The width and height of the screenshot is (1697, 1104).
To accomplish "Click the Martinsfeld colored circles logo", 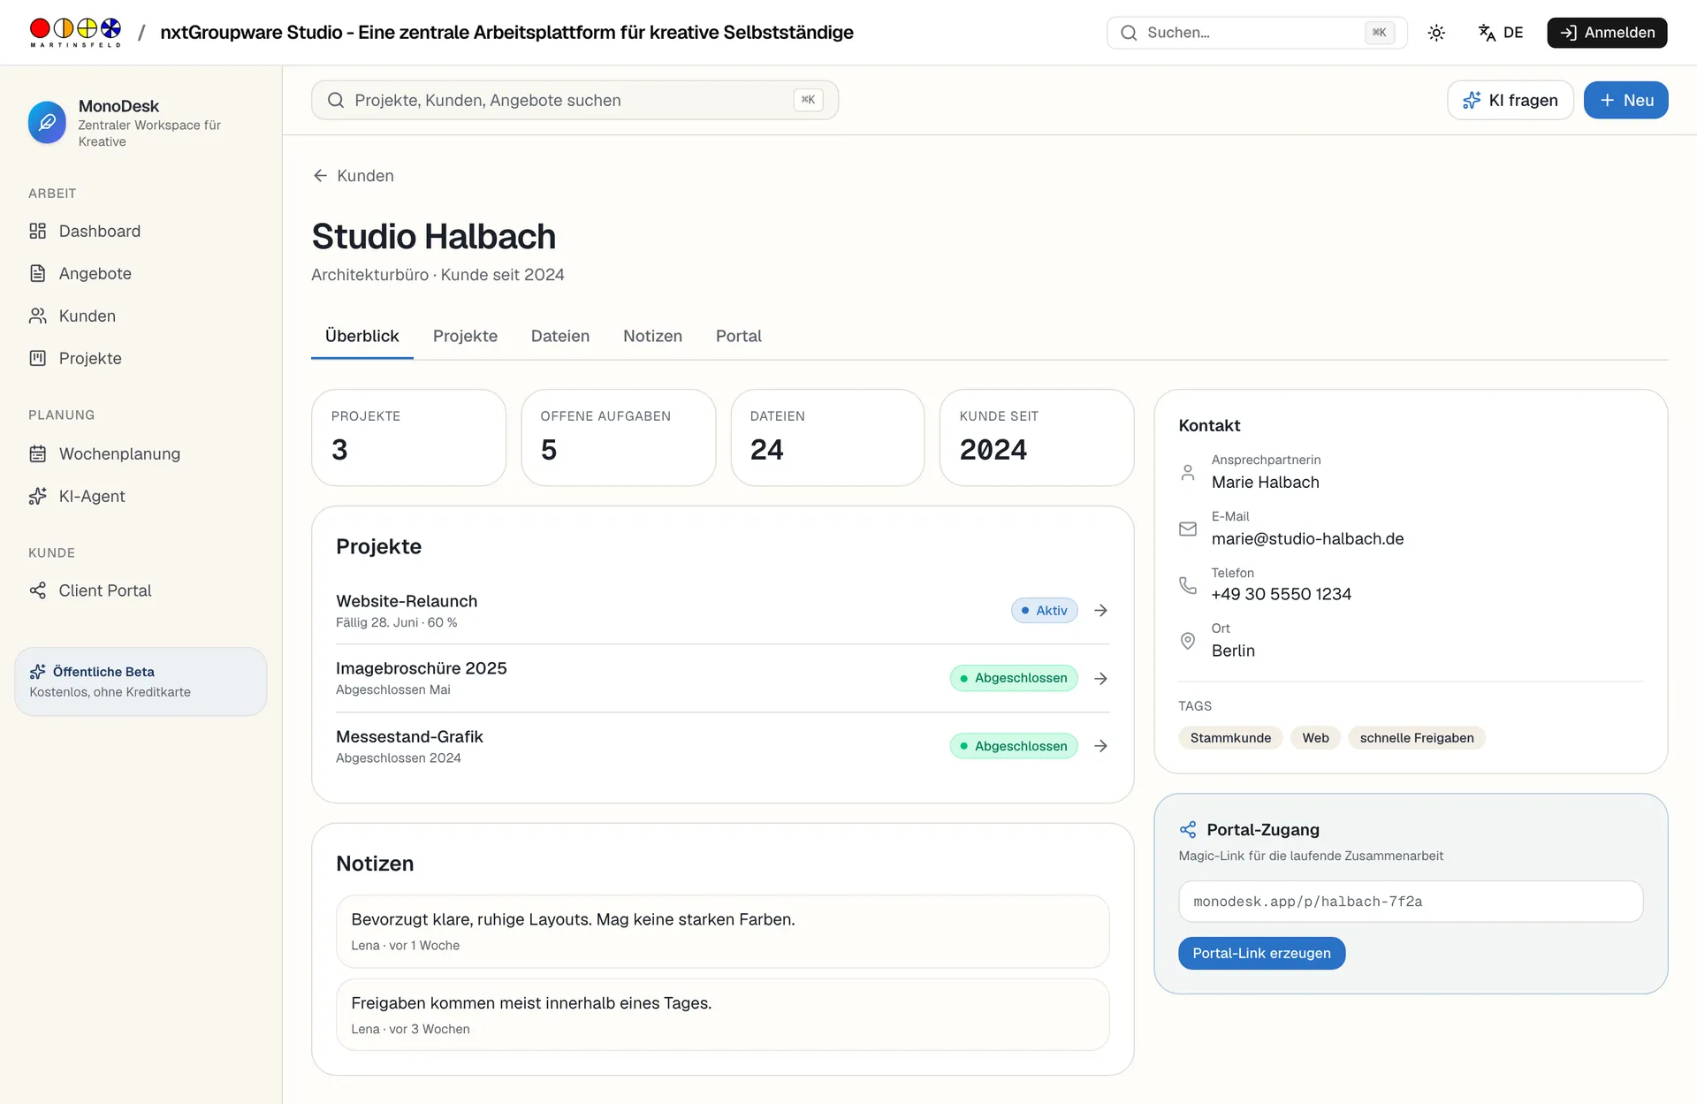I will tap(75, 32).
